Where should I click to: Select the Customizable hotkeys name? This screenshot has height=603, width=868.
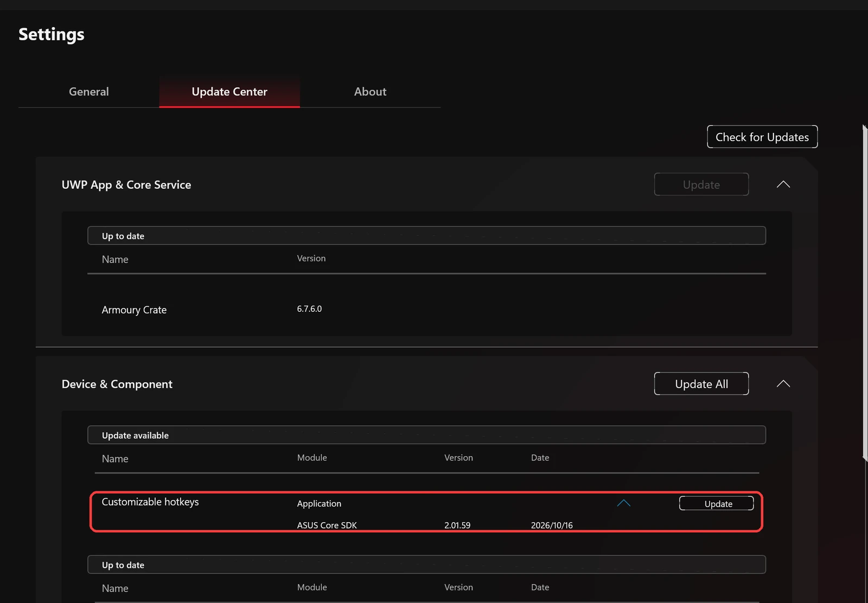coord(150,502)
